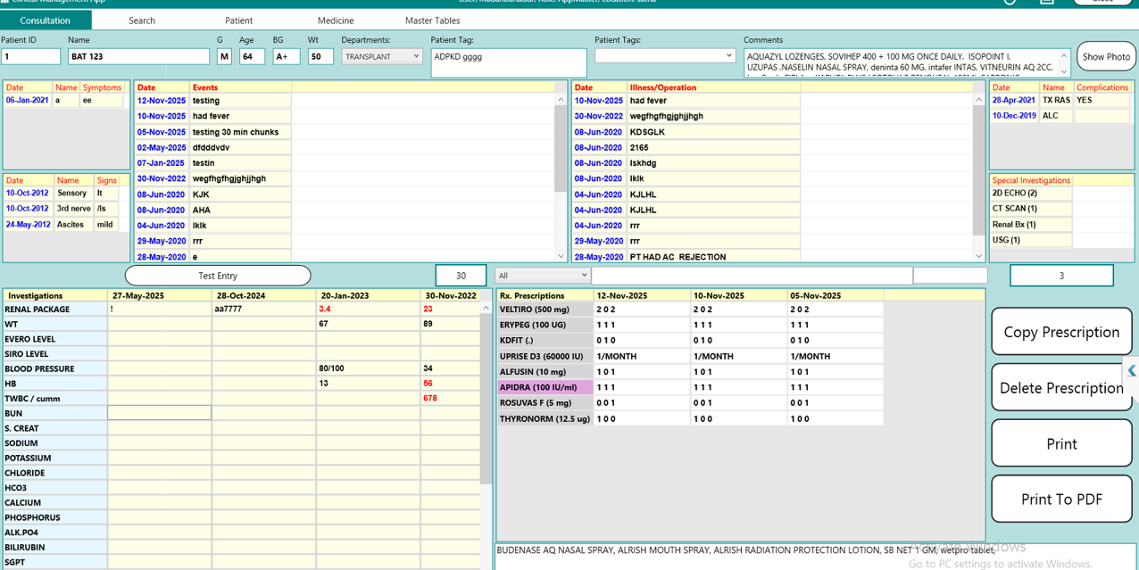Select the 2D ECHO (2) special investigation
The image size is (1139, 570).
click(1031, 193)
